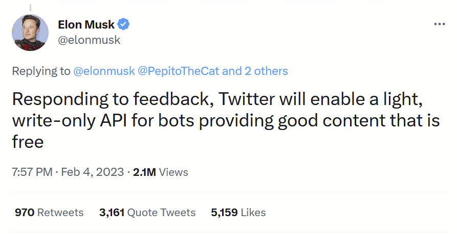Click the Feb 4, 2023 date
The image size is (457, 234).
pyautogui.click(x=93, y=172)
